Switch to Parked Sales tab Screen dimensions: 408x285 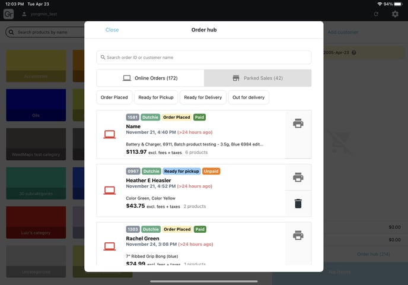257,78
